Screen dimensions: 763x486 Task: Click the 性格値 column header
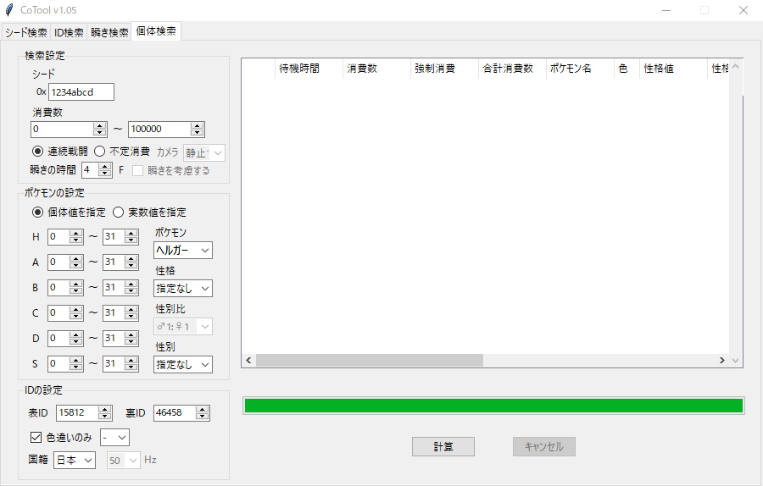(673, 69)
